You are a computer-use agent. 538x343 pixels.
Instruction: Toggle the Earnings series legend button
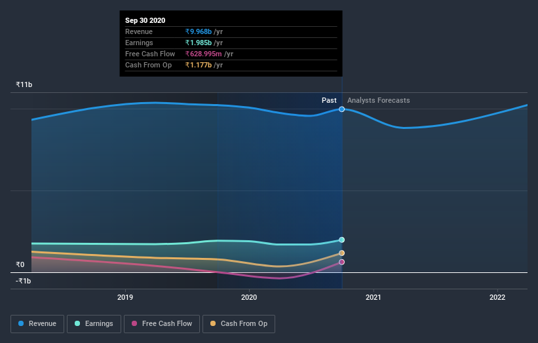[94, 324]
